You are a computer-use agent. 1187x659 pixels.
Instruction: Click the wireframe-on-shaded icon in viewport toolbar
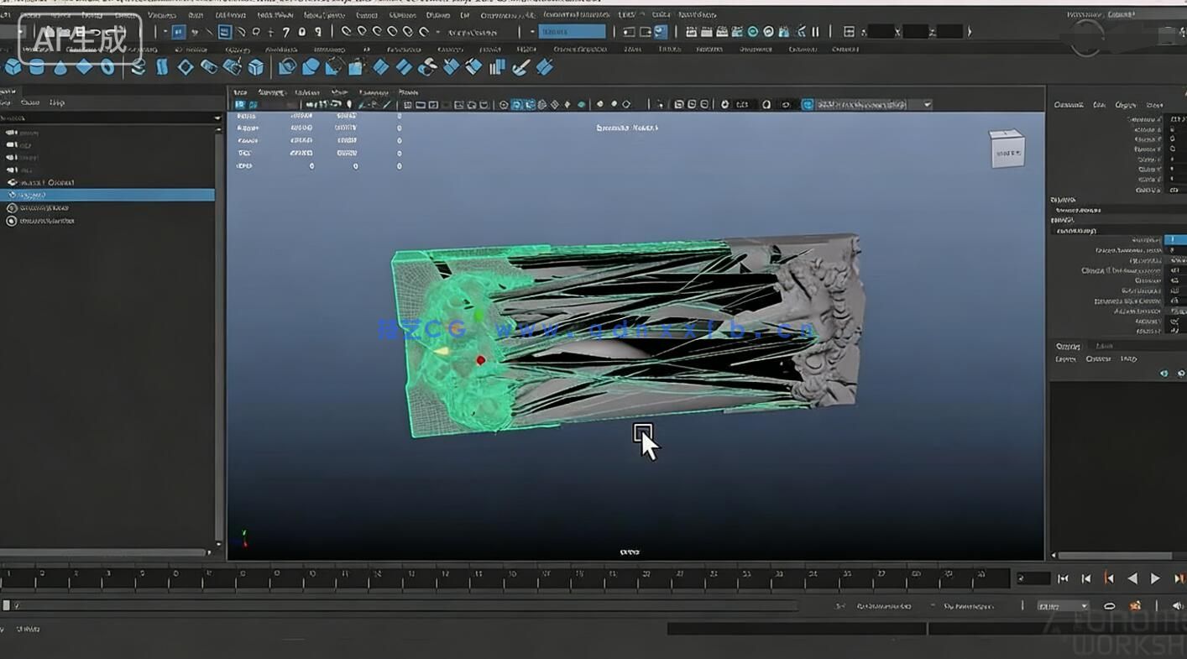point(530,104)
